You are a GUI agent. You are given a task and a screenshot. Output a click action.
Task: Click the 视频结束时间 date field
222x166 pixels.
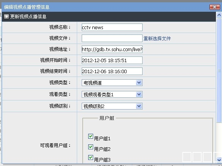[x=112, y=71]
